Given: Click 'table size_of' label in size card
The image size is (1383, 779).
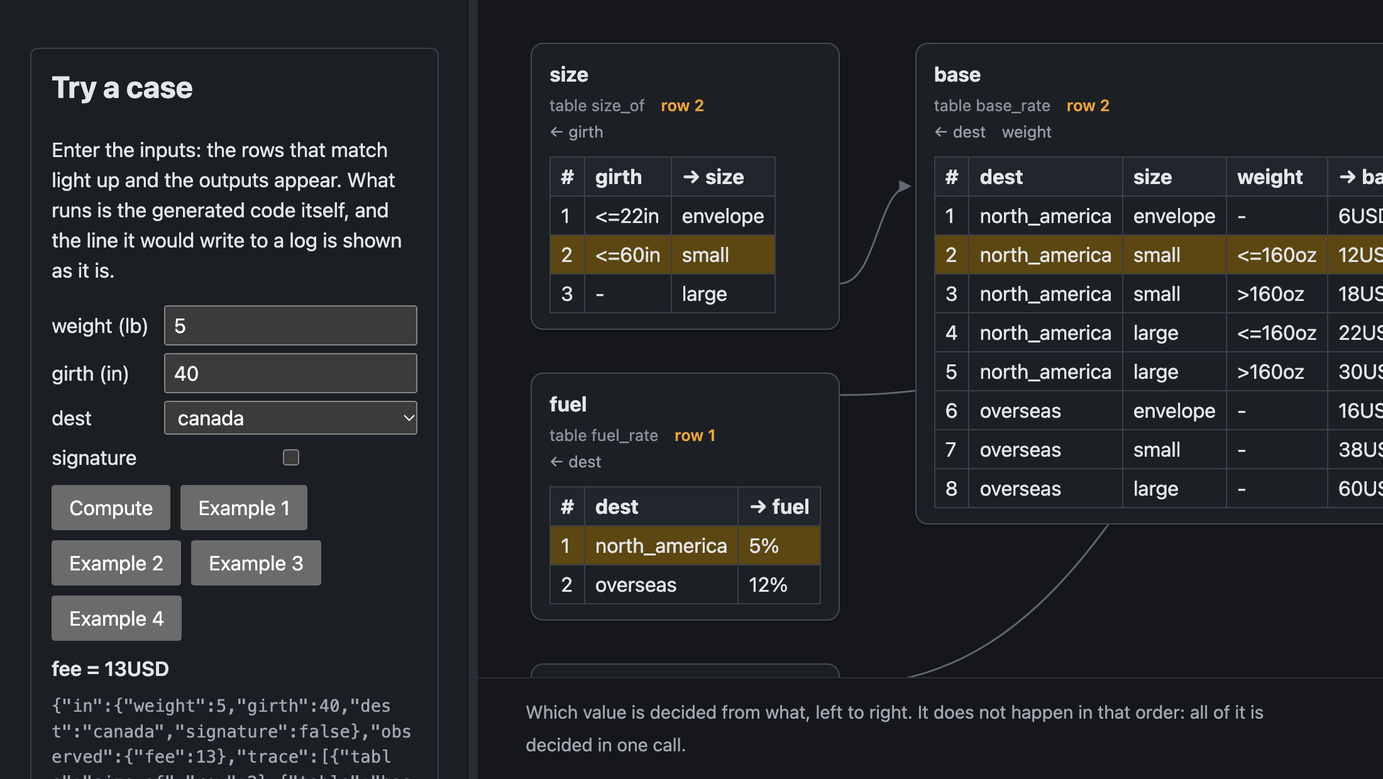Looking at the screenshot, I should coord(597,106).
